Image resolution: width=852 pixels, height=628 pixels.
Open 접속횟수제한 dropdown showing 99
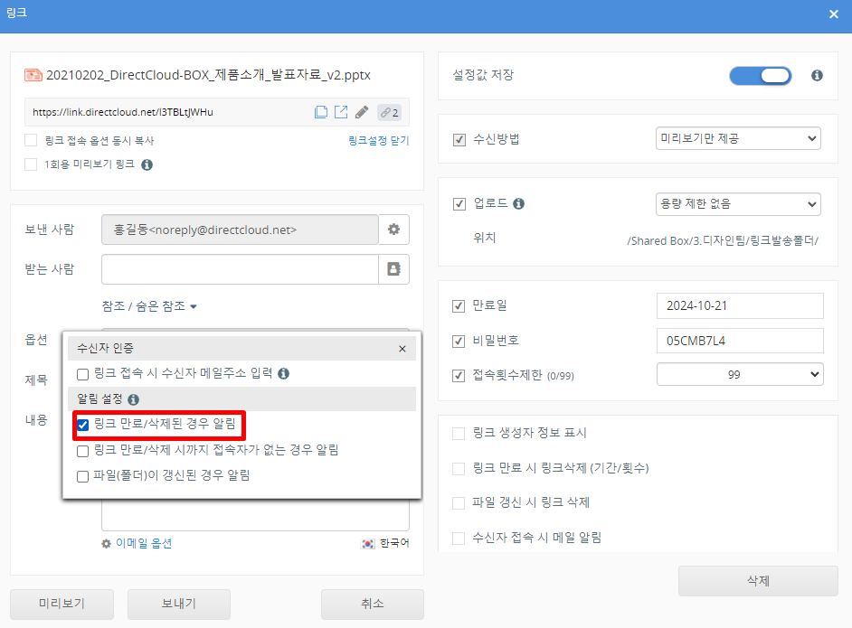tap(738, 374)
